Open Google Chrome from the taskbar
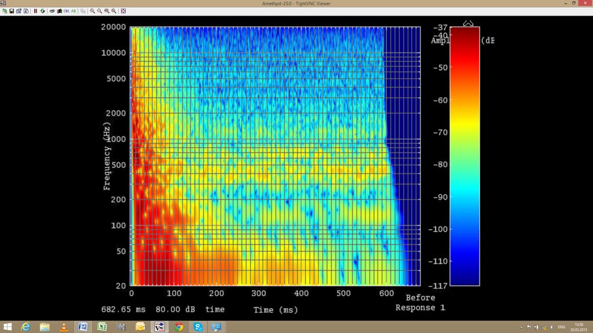The image size is (593, 333). (x=178, y=327)
